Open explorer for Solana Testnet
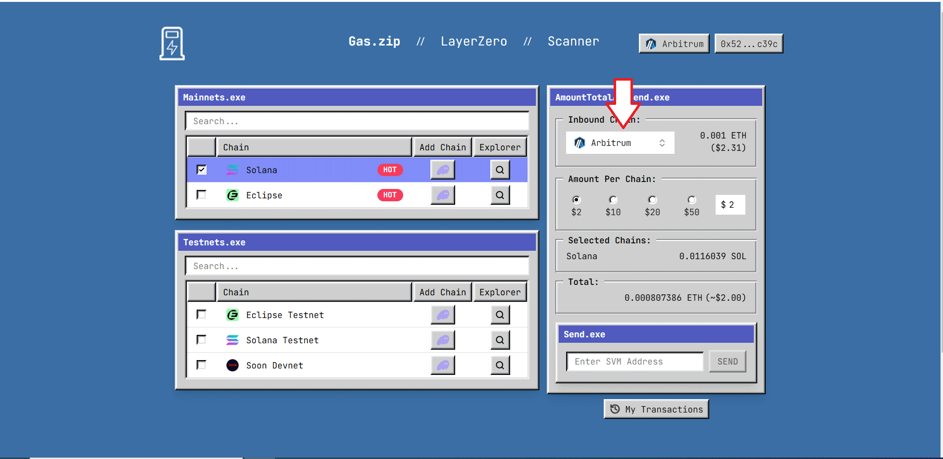This screenshot has height=459, width=943. pos(500,340)
